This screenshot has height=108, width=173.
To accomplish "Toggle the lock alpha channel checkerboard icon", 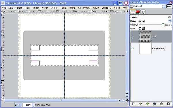I will tap(143, 29).
